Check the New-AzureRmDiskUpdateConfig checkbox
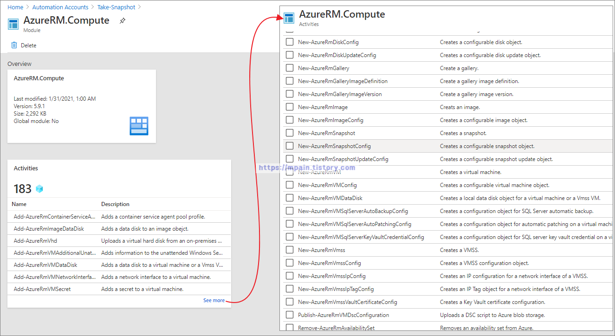This screenshot has height=336, width=615. click(290, 55)
